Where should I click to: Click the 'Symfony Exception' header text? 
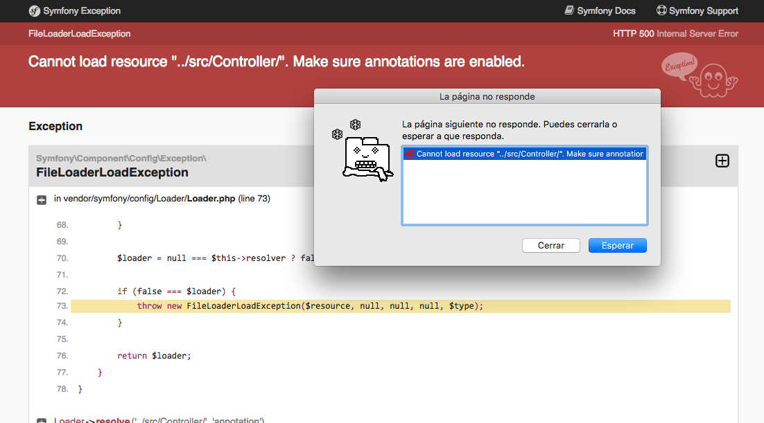(81, 10)
